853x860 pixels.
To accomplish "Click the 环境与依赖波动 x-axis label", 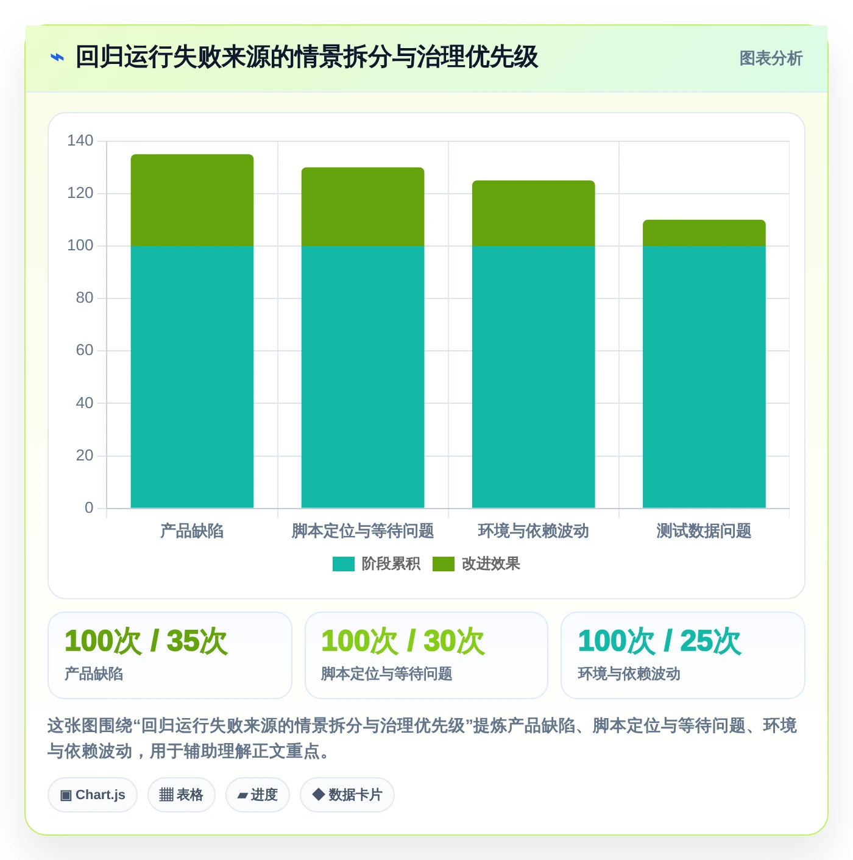I will 533,531.
